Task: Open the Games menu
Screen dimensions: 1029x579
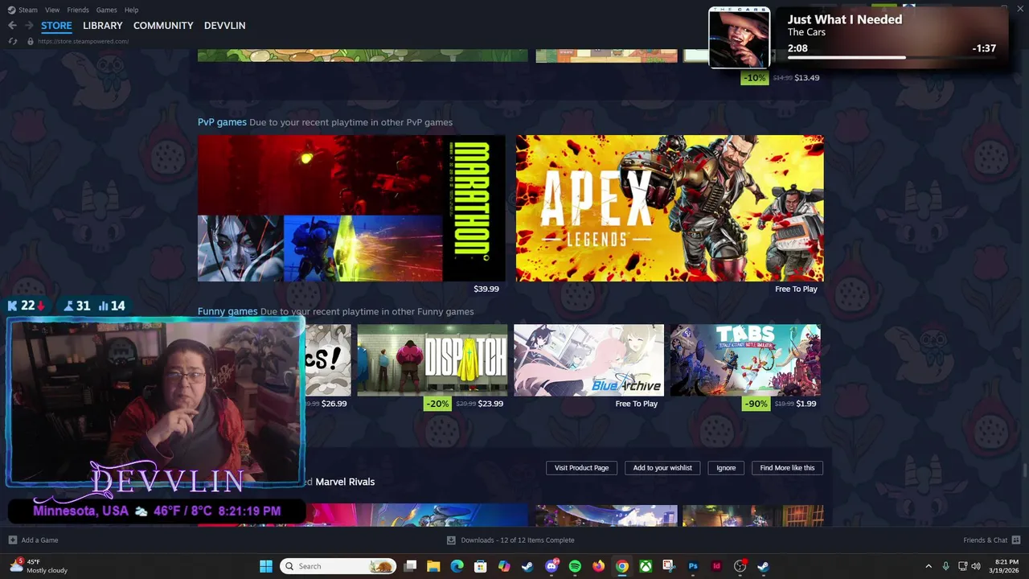Action: point(106,10)
